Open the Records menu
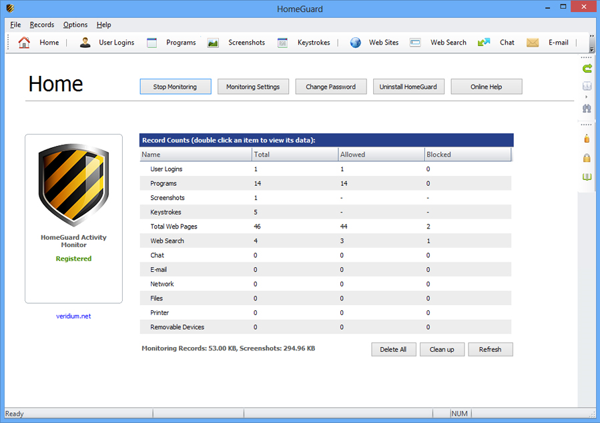Screen dimensions: 600x423 (x=42, y=25)
